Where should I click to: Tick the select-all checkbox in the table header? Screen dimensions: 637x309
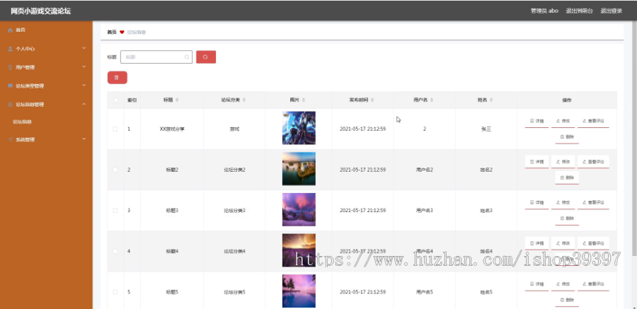click(115, 100)
